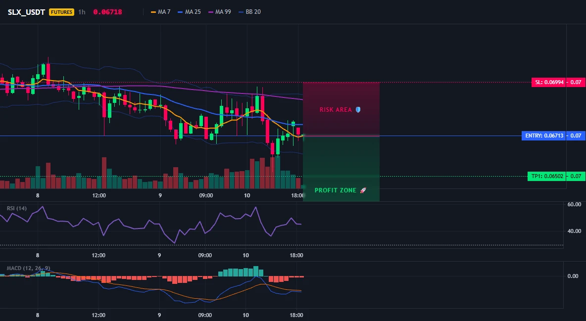586x321 pixels.
Task: Click the shield icon beside RISK AREA
Action: coord(358,110)
